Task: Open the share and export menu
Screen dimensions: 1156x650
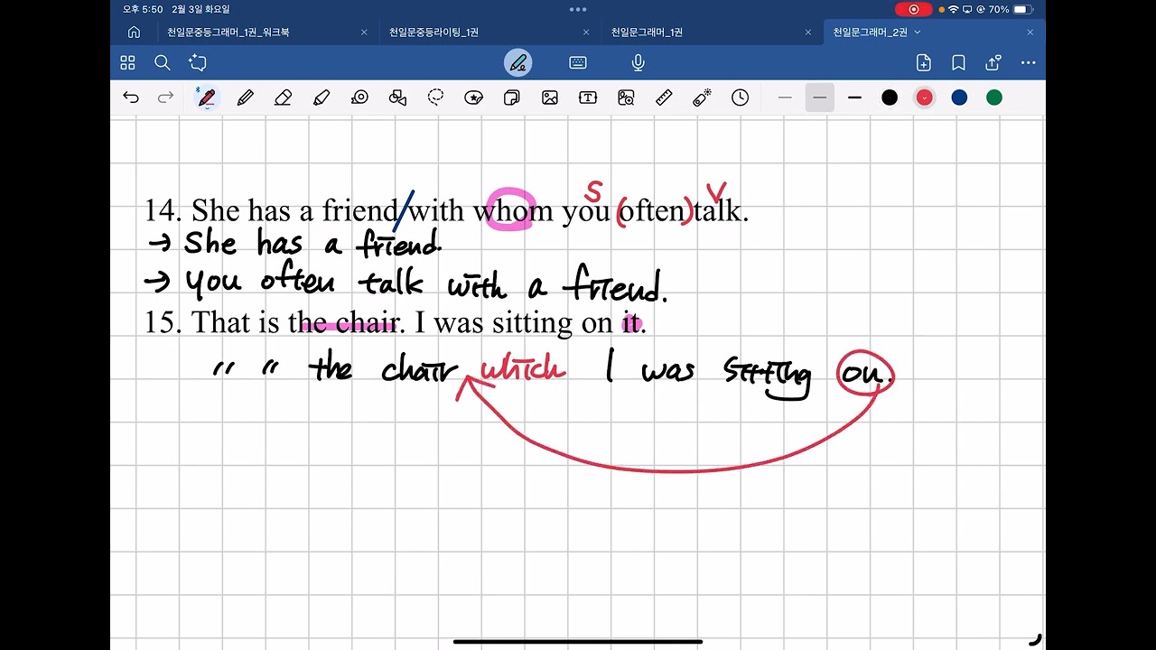Action: pyautogui.click(x=993, y=62)
